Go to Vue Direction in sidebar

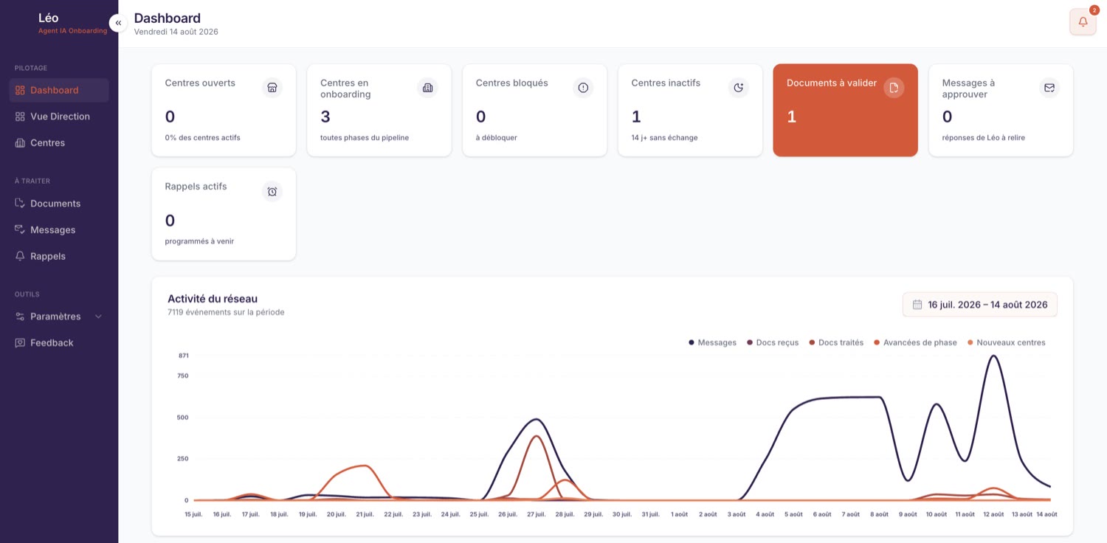click(x=59, y=117)
